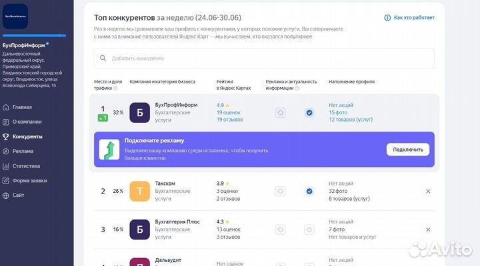This screenshot has height=266, width=480.
Task: Click the magnifier icon in competitor search
Action: pyautogui.click(x=103, y=58)
